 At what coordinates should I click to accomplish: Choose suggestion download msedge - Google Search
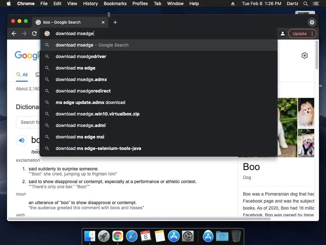pyautogui.click(x=159, y=45)
